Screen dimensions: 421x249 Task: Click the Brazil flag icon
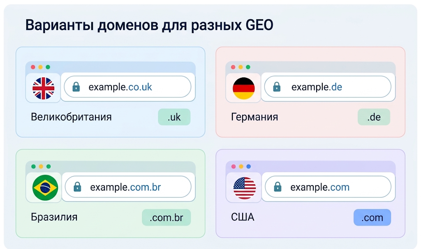coord(45,187)
